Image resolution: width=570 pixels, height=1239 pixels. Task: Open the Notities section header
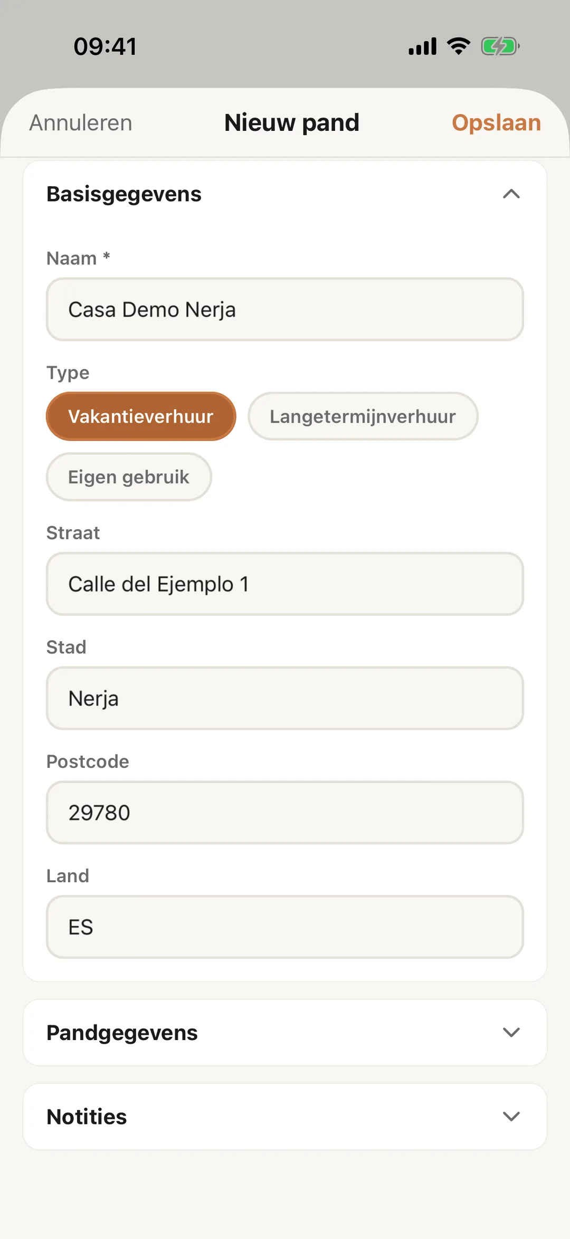click(x=285, y=1117)
